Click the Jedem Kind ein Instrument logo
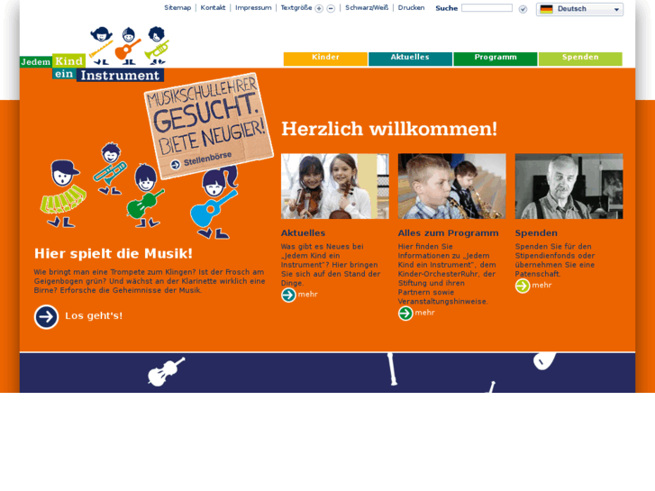 [95, 54]
